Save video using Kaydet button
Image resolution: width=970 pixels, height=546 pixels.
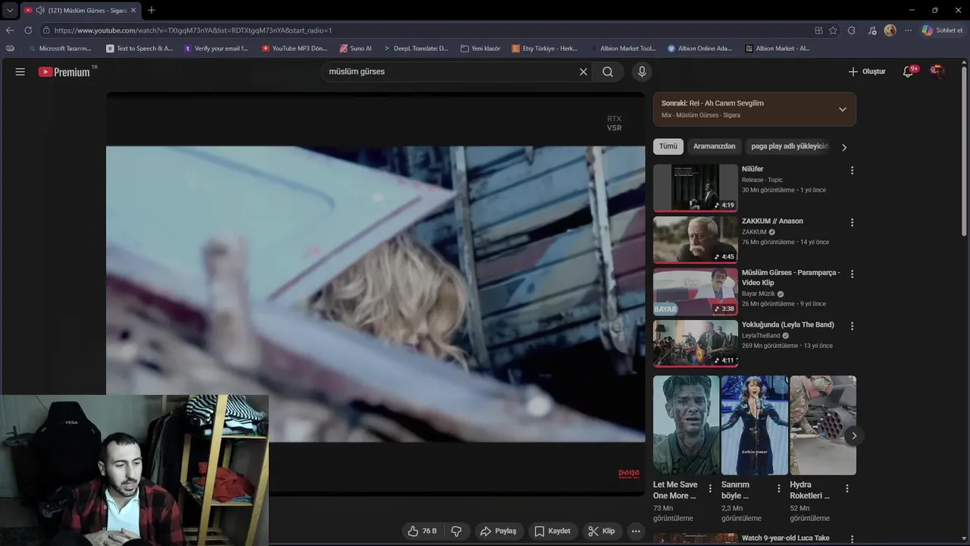(x=552, y=531)
